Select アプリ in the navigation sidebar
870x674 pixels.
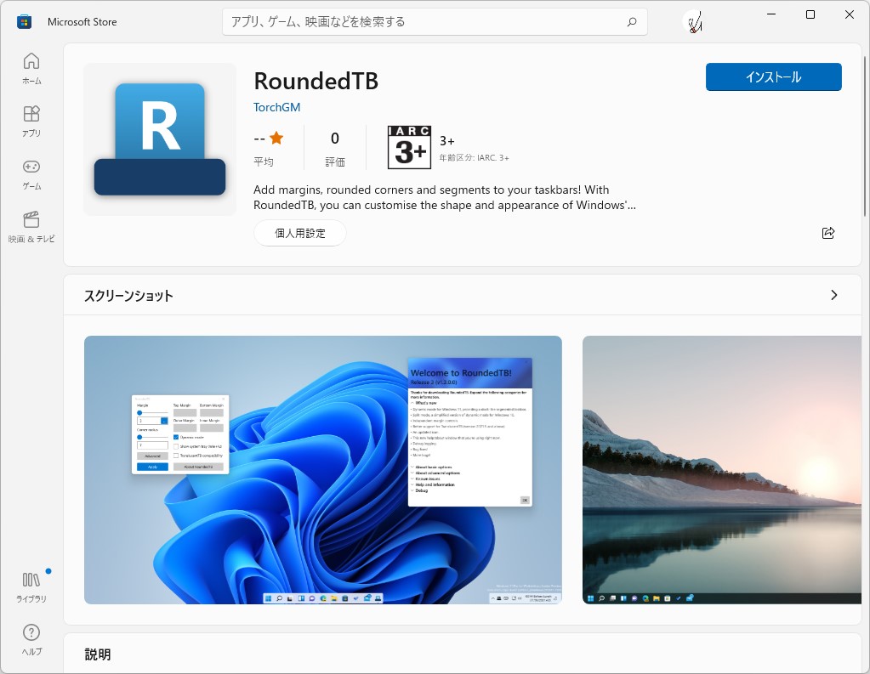31,119
